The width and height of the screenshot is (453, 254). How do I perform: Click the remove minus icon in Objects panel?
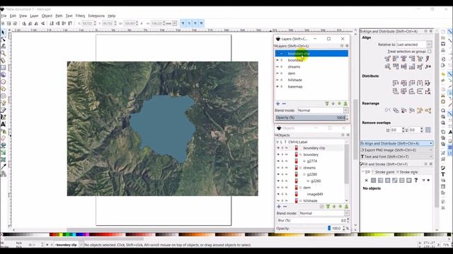[285, 207]
